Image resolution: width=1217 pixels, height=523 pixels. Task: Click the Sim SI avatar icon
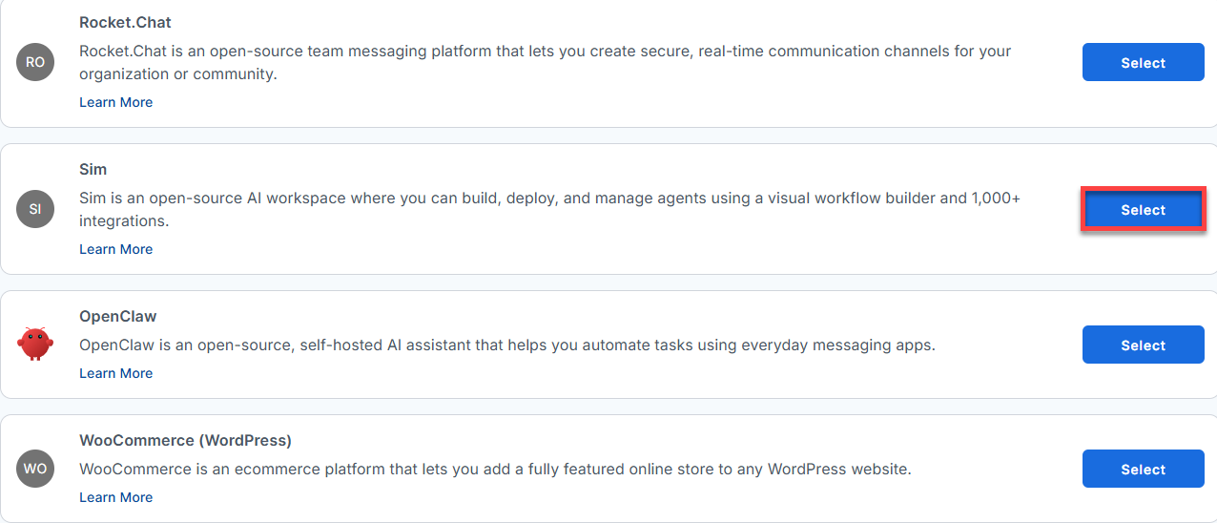[x=35, y=209]
